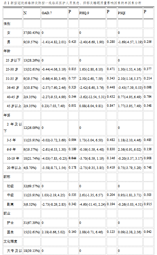Select the 护士 row label
157x255 pixels.
coord(10,223)
